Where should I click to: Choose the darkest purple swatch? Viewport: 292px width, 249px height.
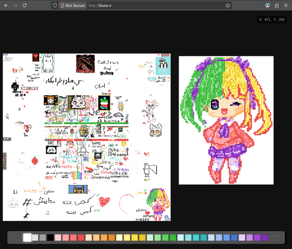265,237
